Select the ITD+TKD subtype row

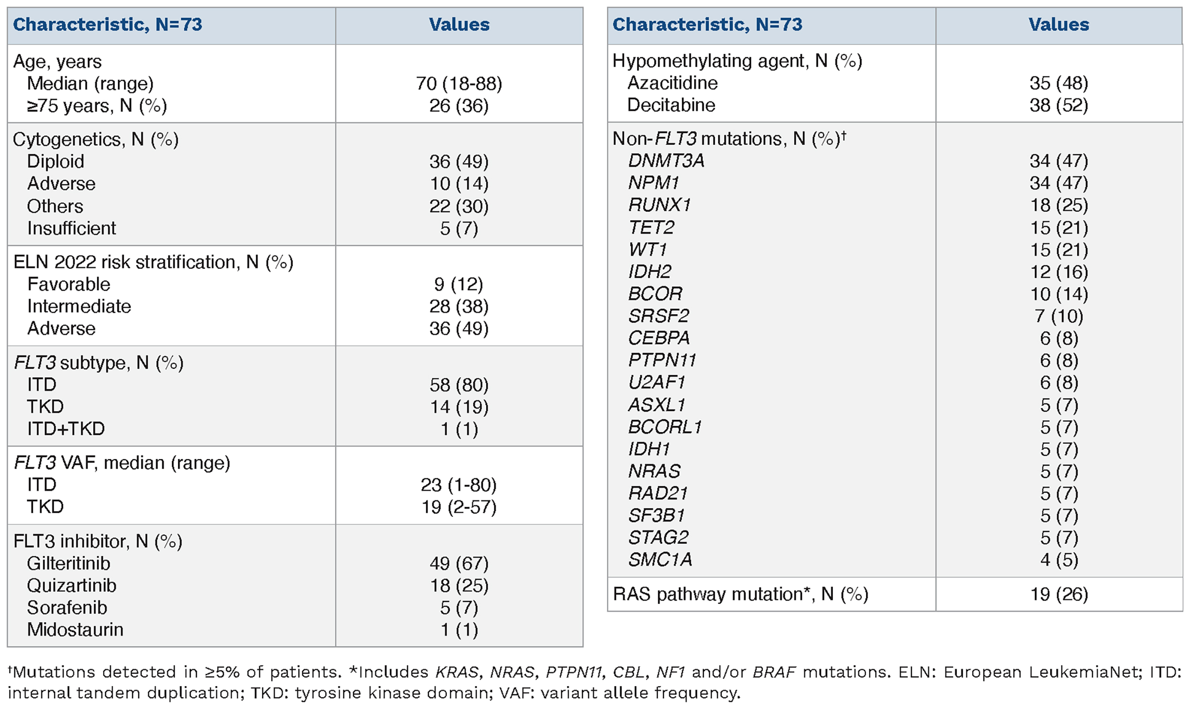click(66, 429)
